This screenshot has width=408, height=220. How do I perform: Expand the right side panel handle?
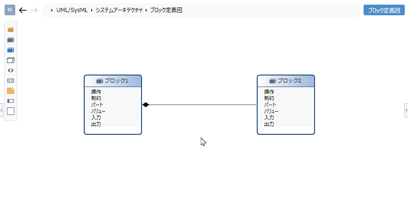click(x=406, y=110)
